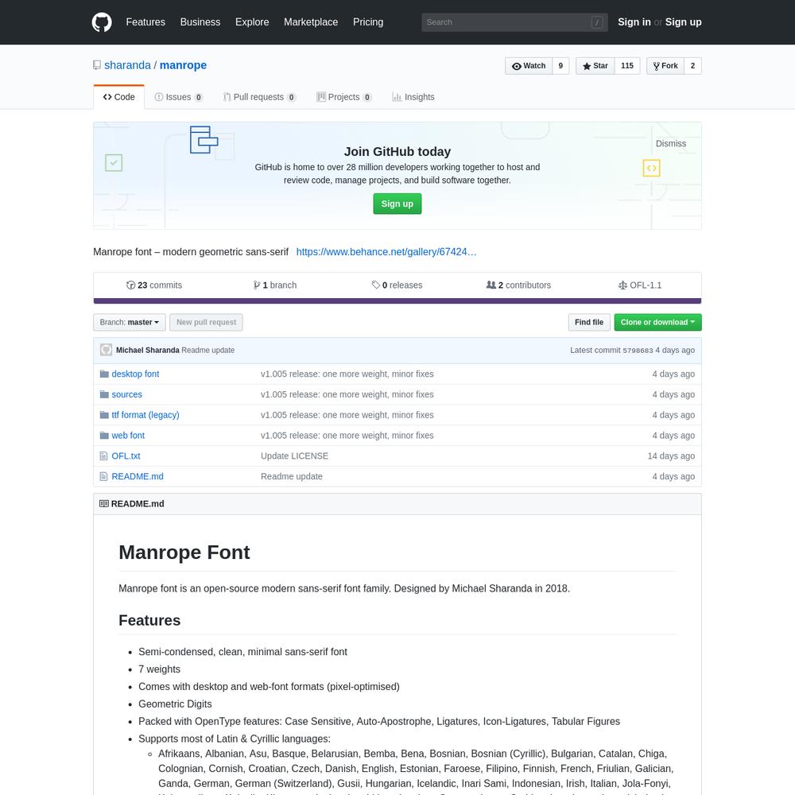Viewport: 795px width, 795px height.
Task: View the 2 contributors page
Action: pyautogui.click(x=518, y=285)
